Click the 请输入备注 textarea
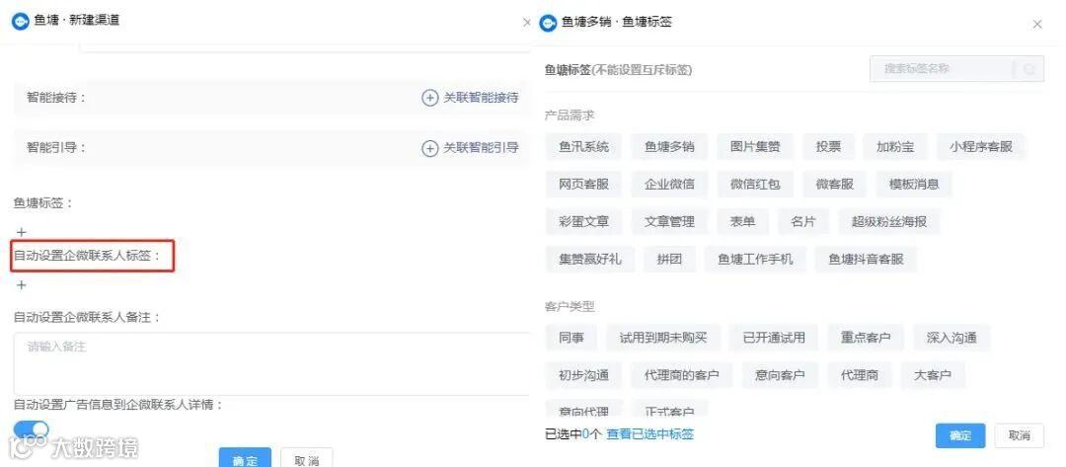 (272, 363)
